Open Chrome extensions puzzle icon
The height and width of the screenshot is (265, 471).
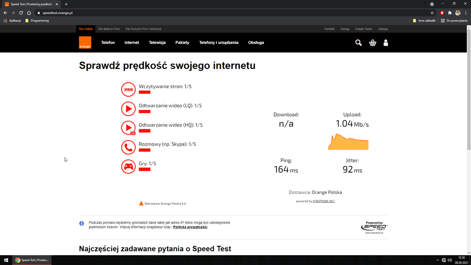(450, 13)
